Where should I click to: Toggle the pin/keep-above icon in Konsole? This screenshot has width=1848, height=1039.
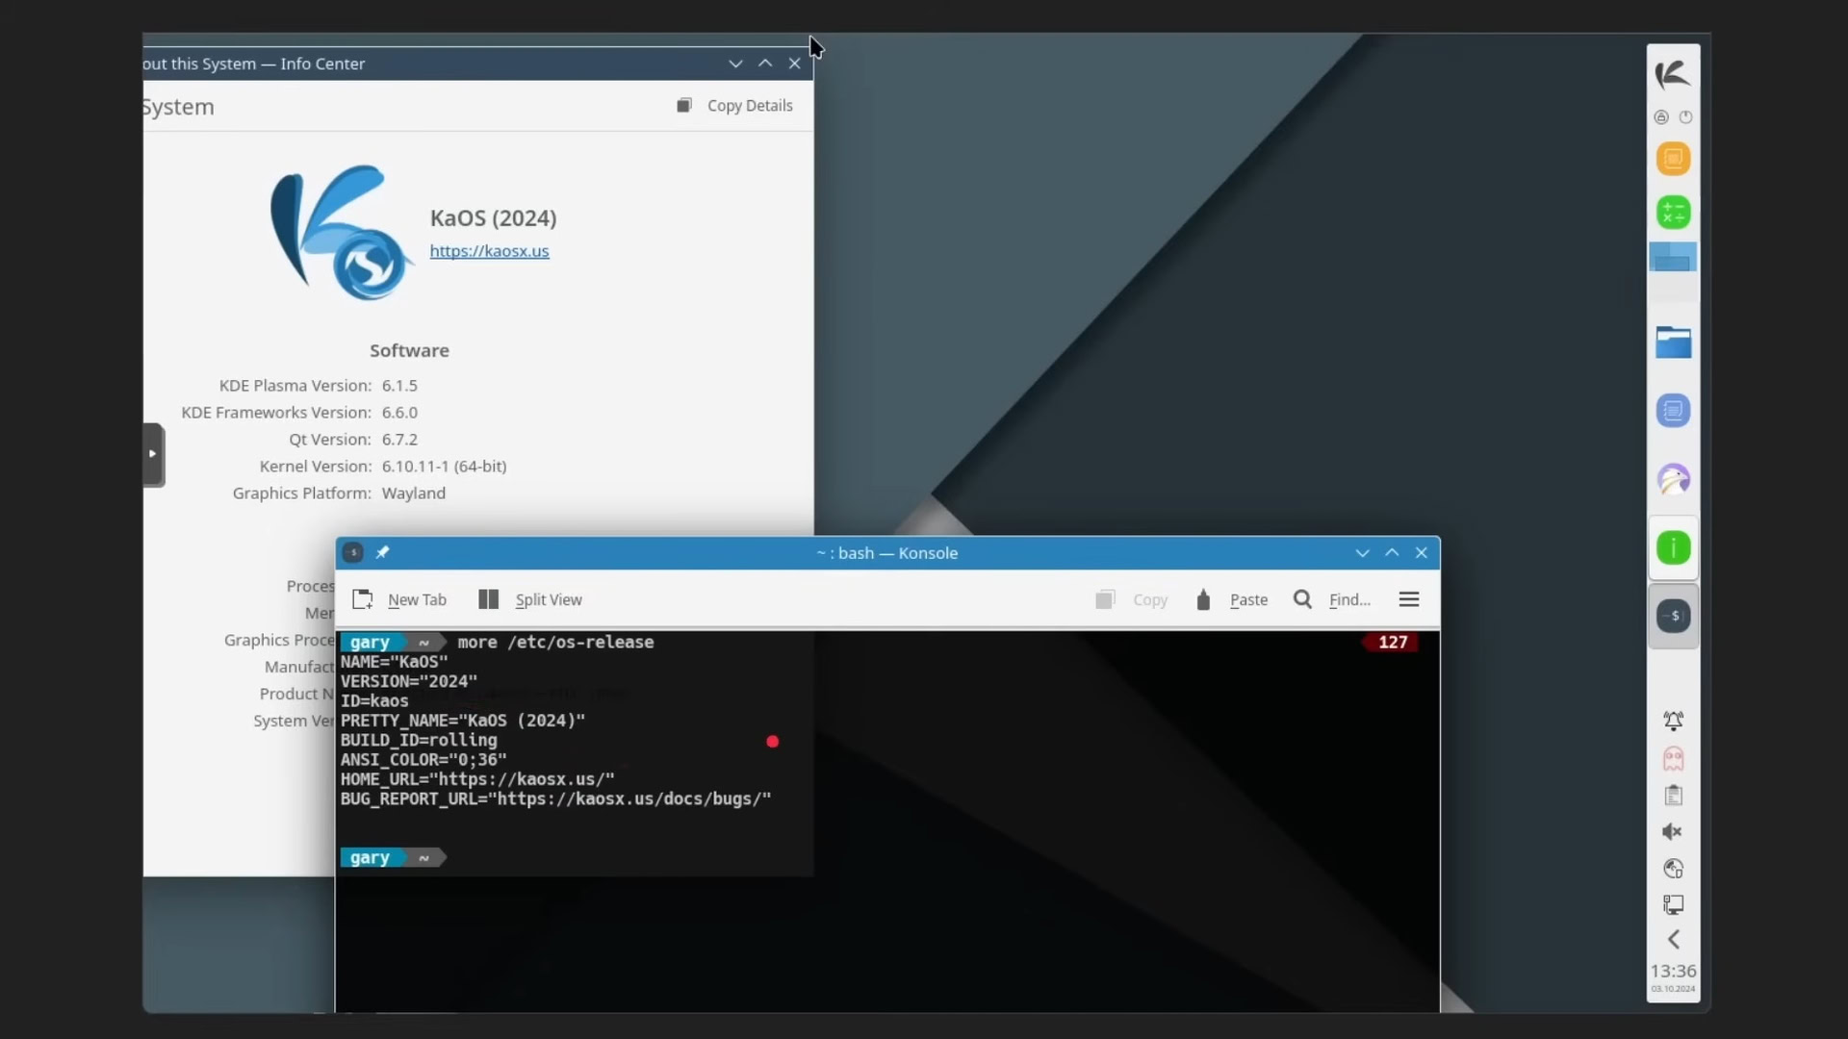tap(383, 552)
